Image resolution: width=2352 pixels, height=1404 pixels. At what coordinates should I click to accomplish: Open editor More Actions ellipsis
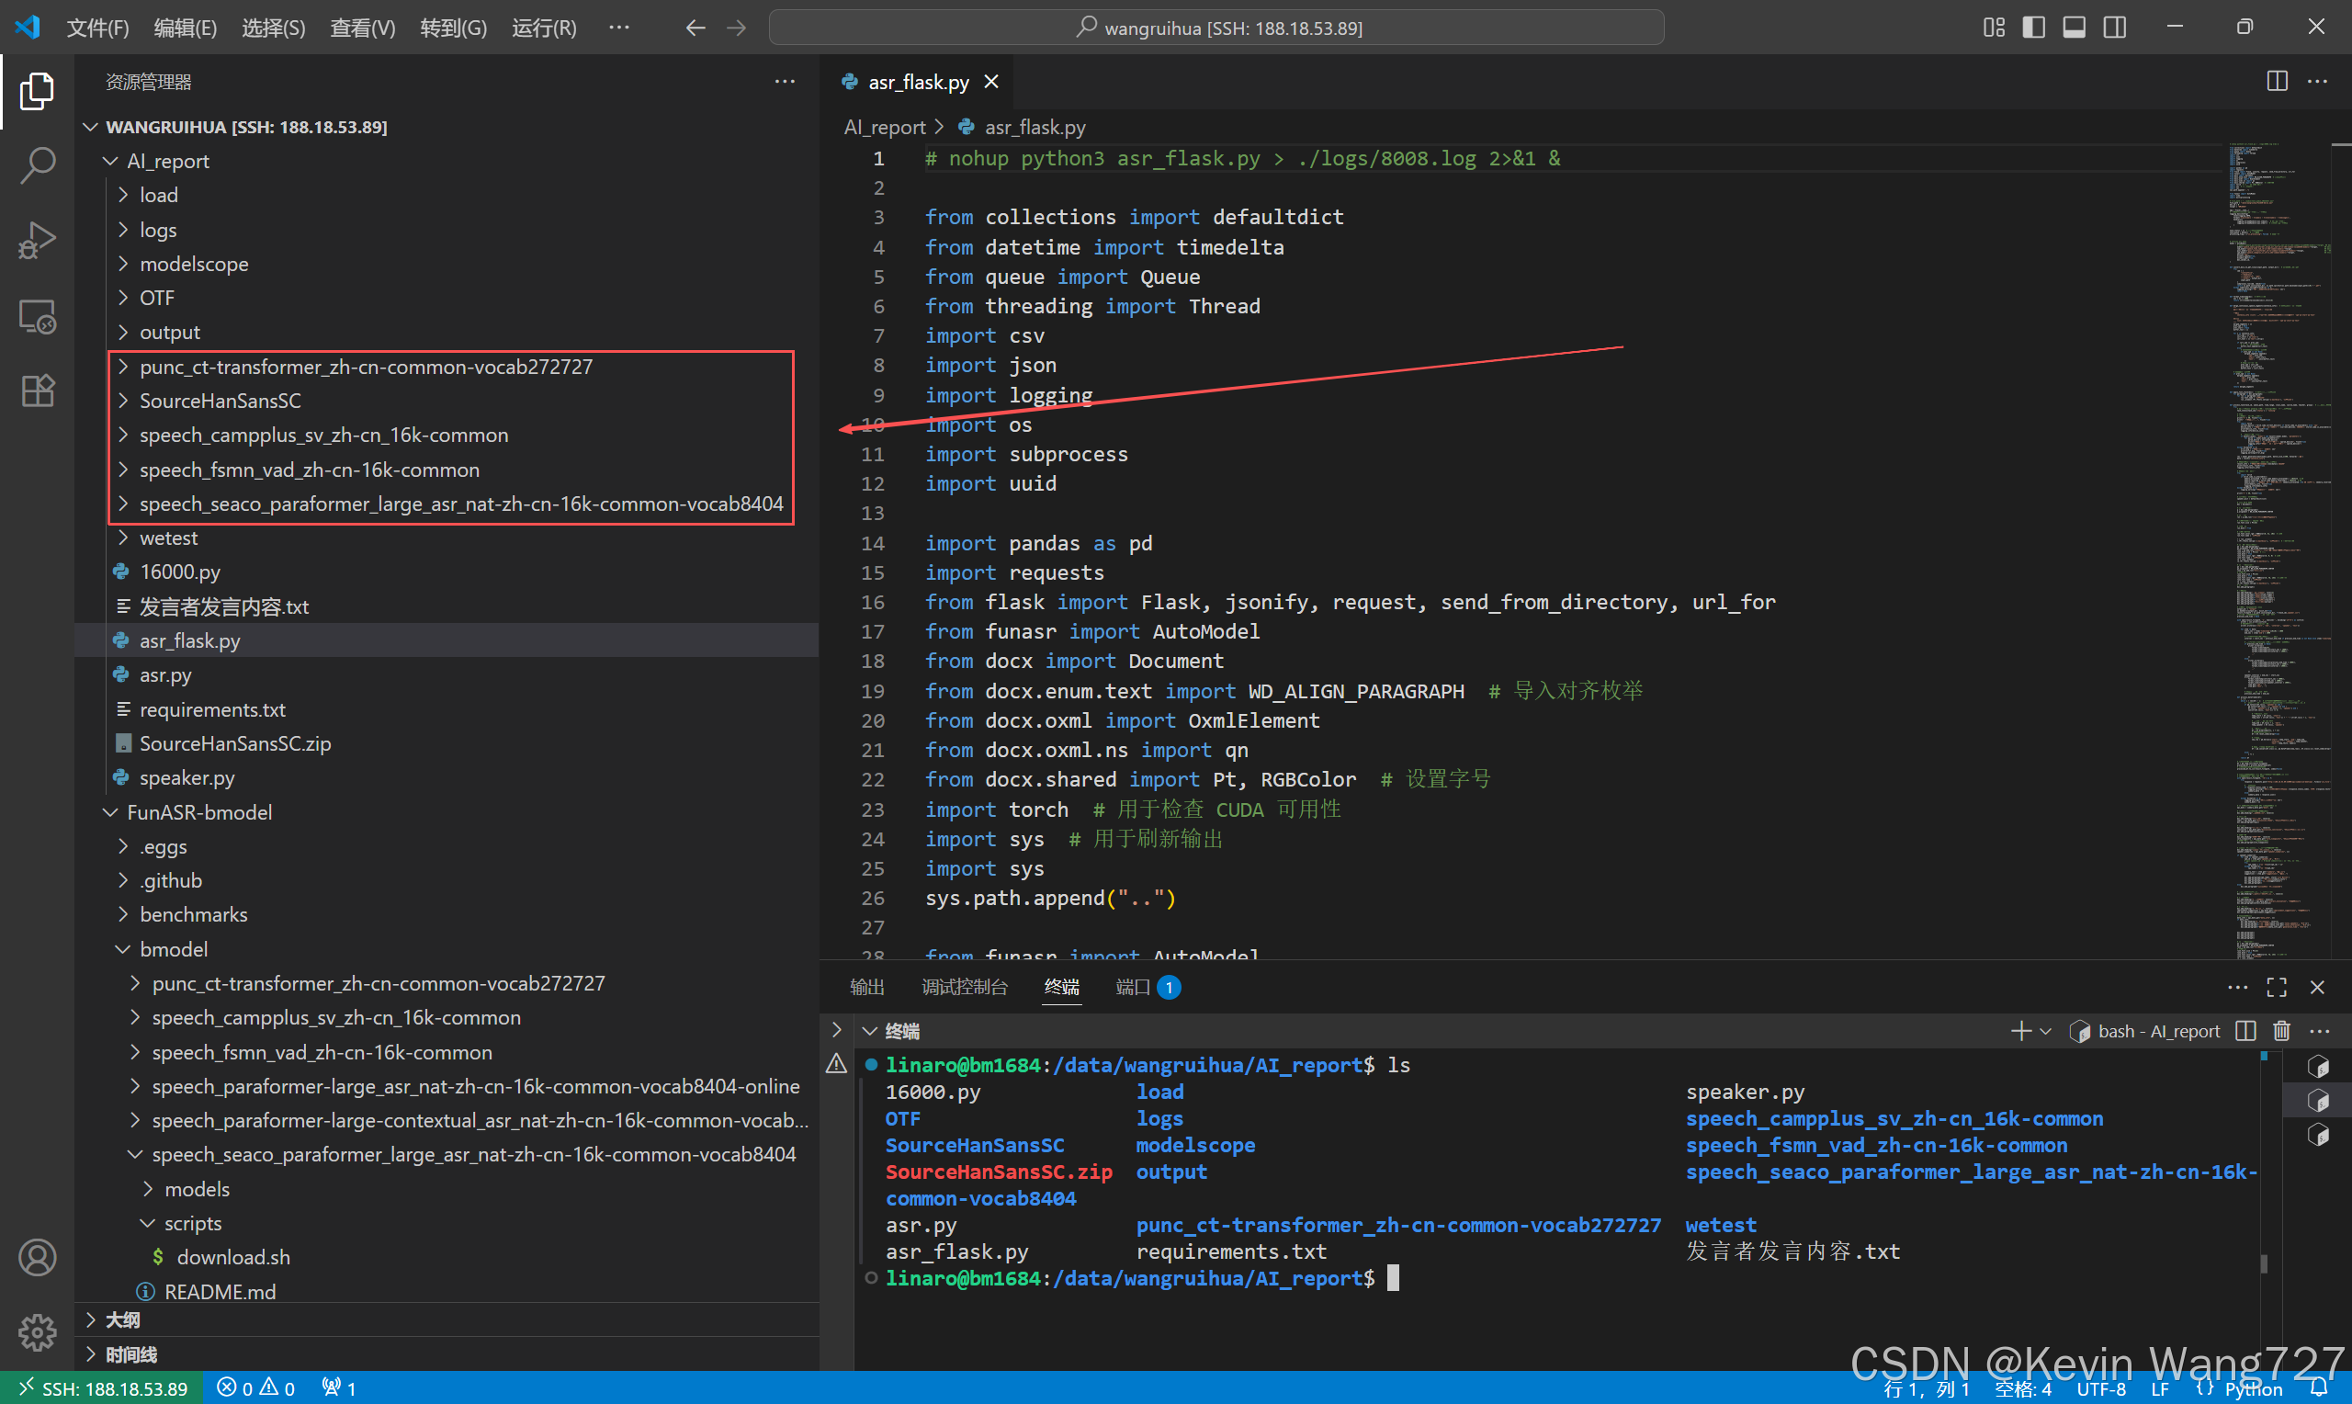2317,82
